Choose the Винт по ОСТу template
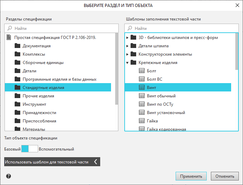Image resolution: width=243 pixels, height=185 pixels. click(x=161, y=104)
